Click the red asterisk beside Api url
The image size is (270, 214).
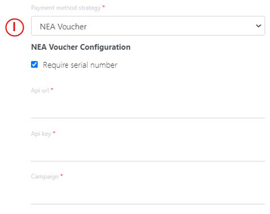click(x=52, y=89)
